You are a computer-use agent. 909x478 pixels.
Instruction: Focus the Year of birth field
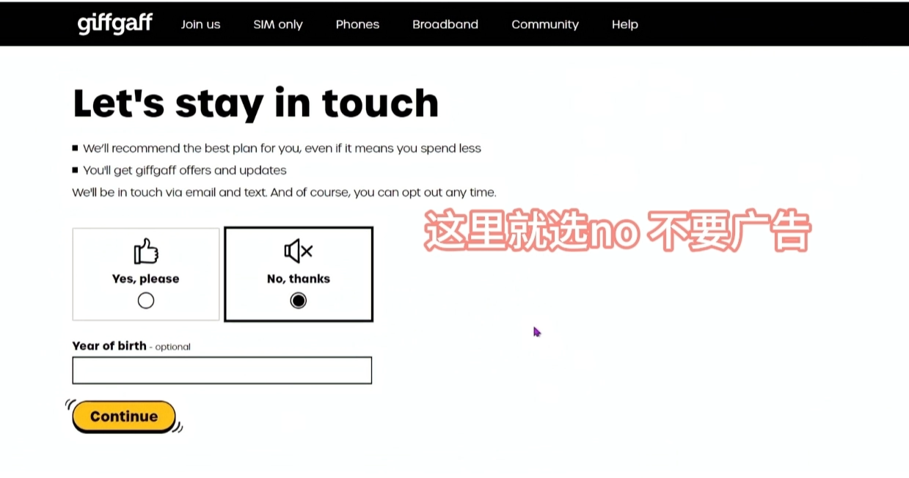coord(222,370)
